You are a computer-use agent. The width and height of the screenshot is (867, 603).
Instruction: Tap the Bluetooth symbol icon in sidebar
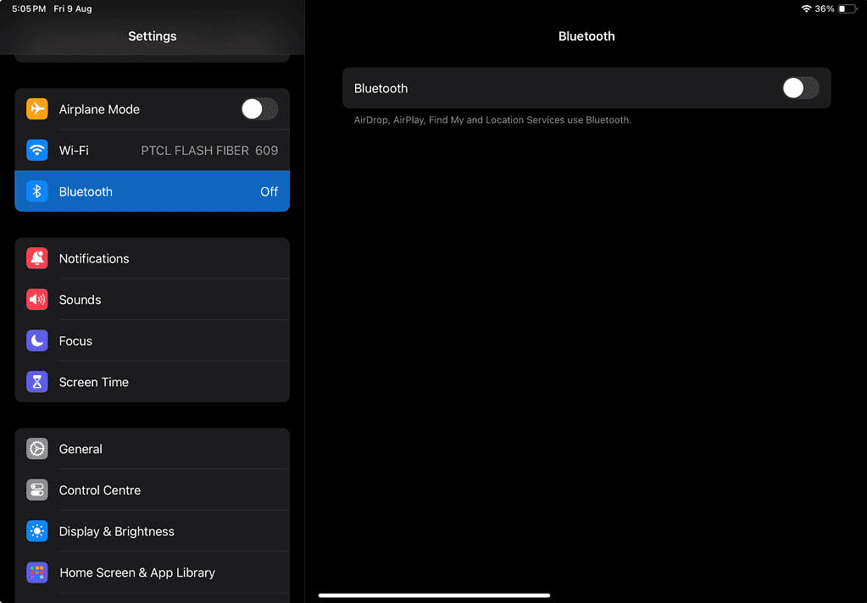tap(37, 191)
